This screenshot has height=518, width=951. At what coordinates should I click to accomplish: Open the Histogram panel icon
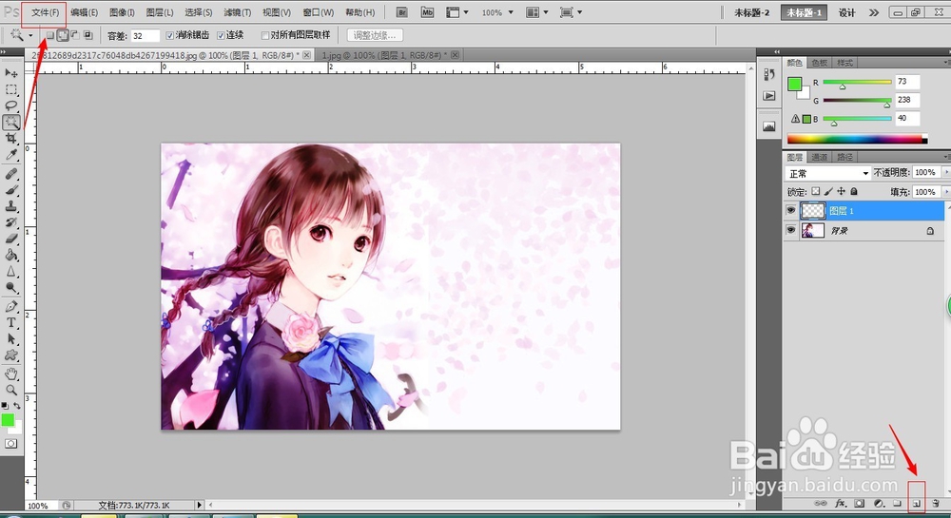pyautogui.click(x=769, y=126)
